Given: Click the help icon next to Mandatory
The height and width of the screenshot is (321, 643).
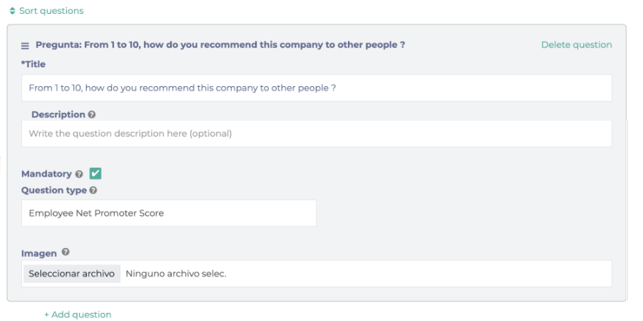Looking at the screenshot, I should click(x=79, y=174).
